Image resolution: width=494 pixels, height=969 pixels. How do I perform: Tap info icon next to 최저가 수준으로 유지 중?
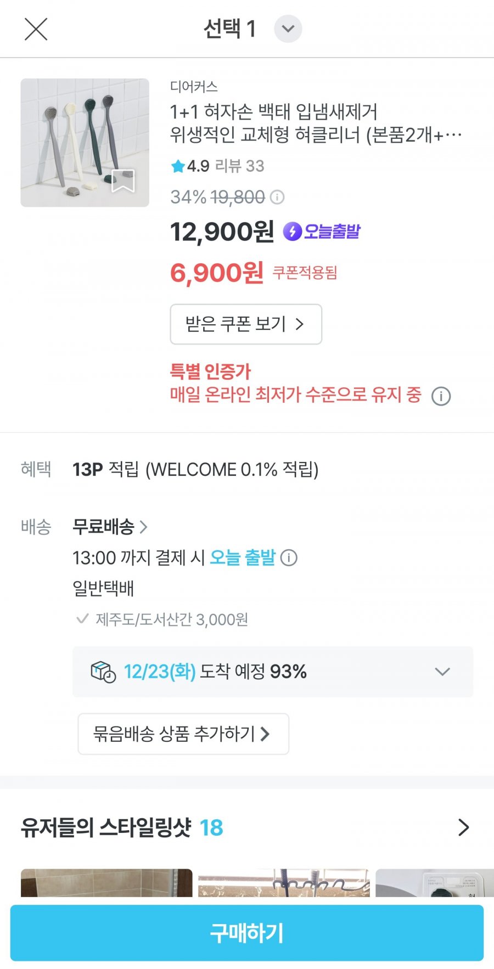pos(441,396)
